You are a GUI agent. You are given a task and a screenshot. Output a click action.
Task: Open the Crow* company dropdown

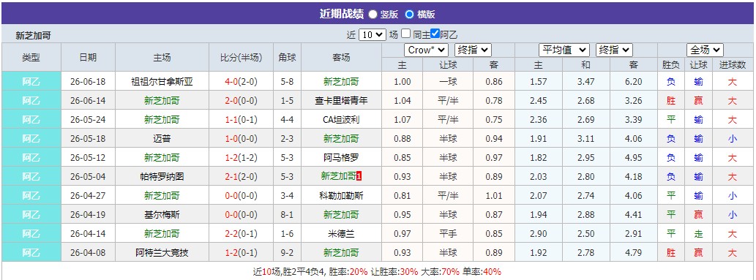pos(426,50)
